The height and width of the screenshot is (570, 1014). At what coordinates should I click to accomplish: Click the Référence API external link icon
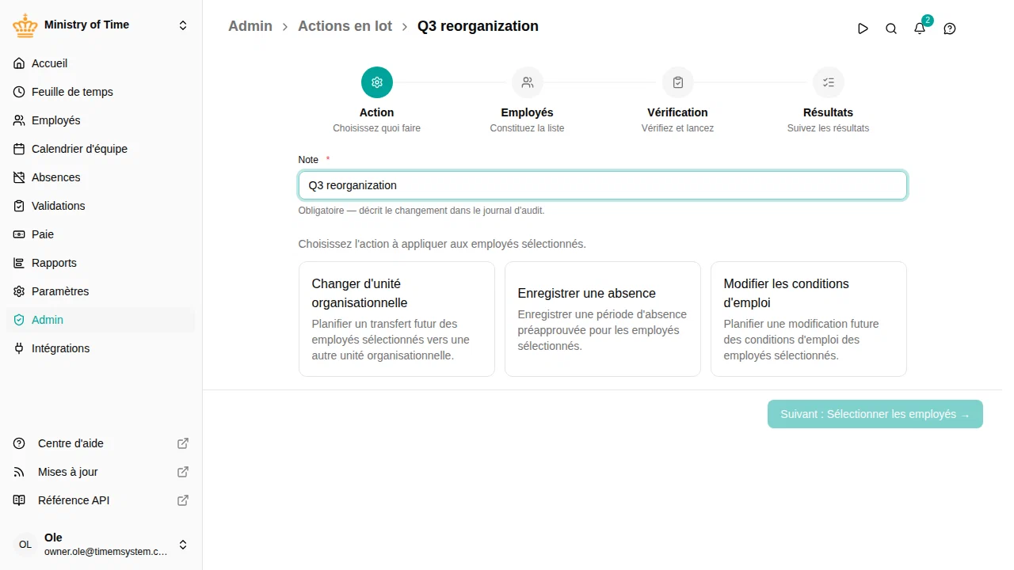click(x=183, y=500)
